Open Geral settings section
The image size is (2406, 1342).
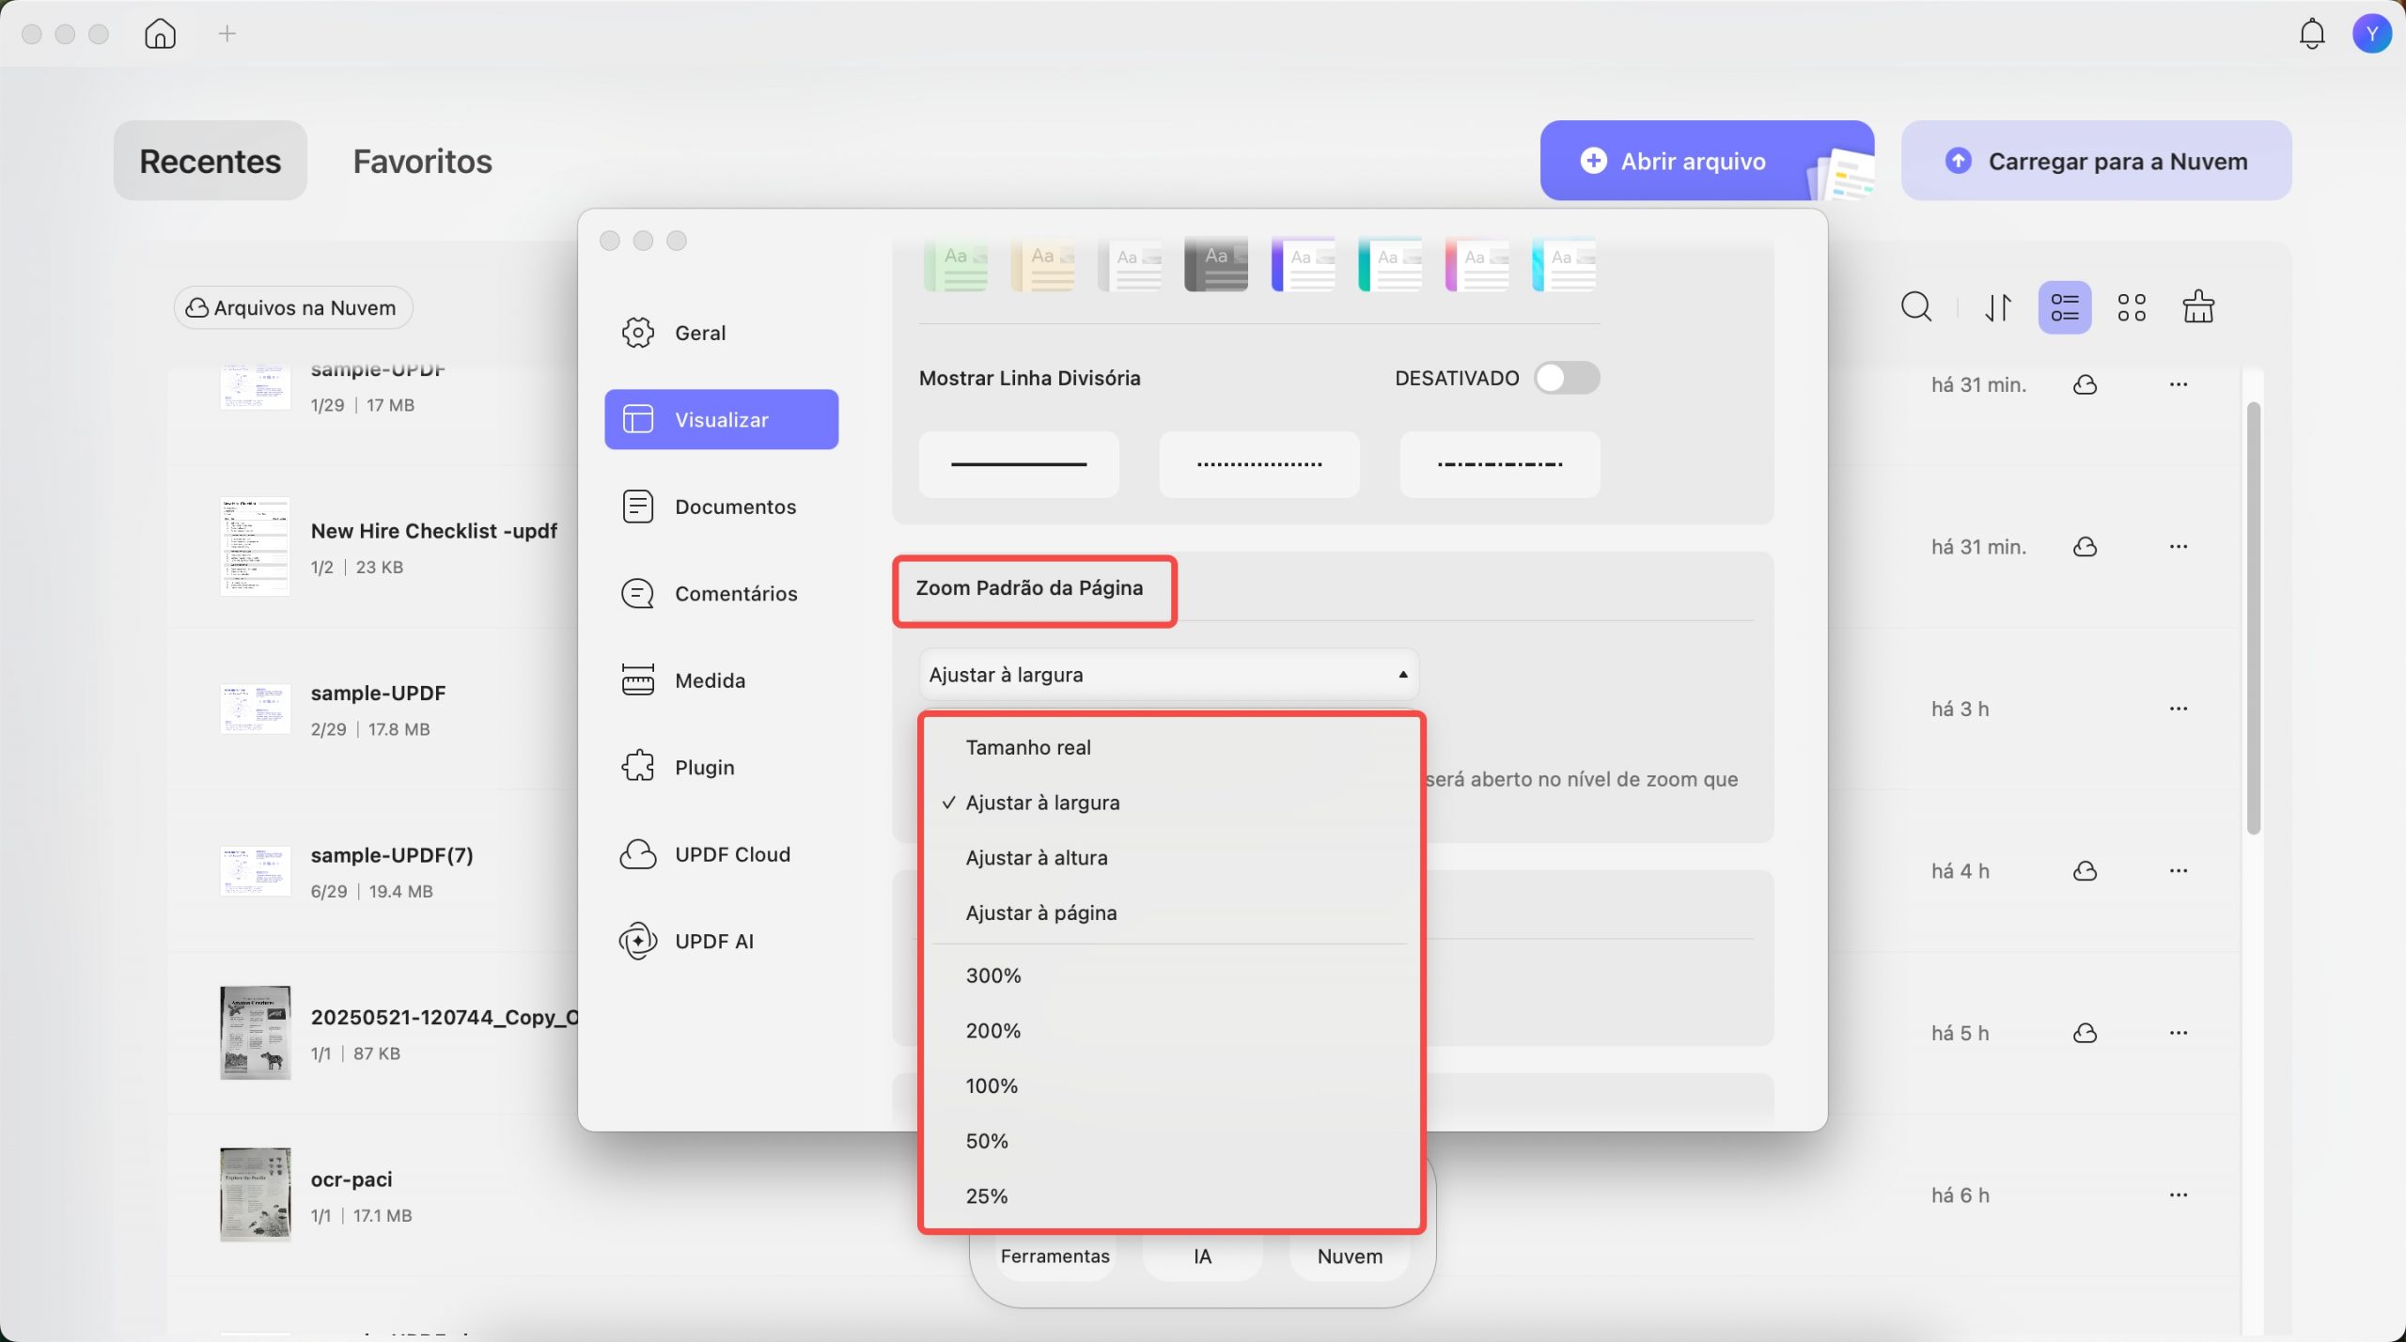pos(721,333)
